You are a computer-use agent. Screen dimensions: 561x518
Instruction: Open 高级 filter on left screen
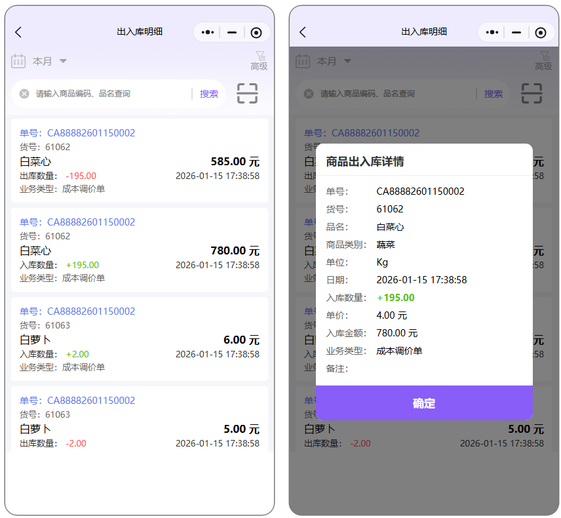click(259, 60)
